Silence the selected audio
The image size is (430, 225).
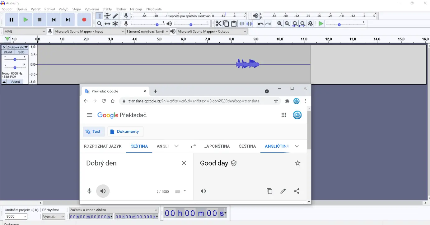pyautogui.click(x=250, y=24)
